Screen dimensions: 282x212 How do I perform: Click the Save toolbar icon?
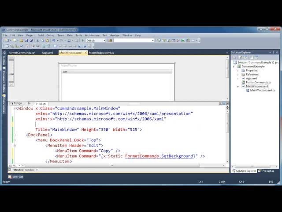[26, 41]
